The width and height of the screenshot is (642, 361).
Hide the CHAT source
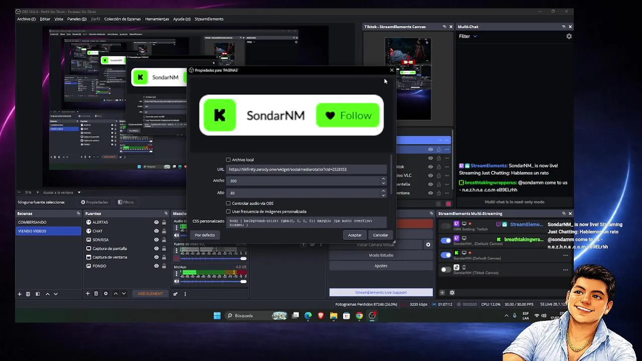pyautogui.click(x=156, y=231)
